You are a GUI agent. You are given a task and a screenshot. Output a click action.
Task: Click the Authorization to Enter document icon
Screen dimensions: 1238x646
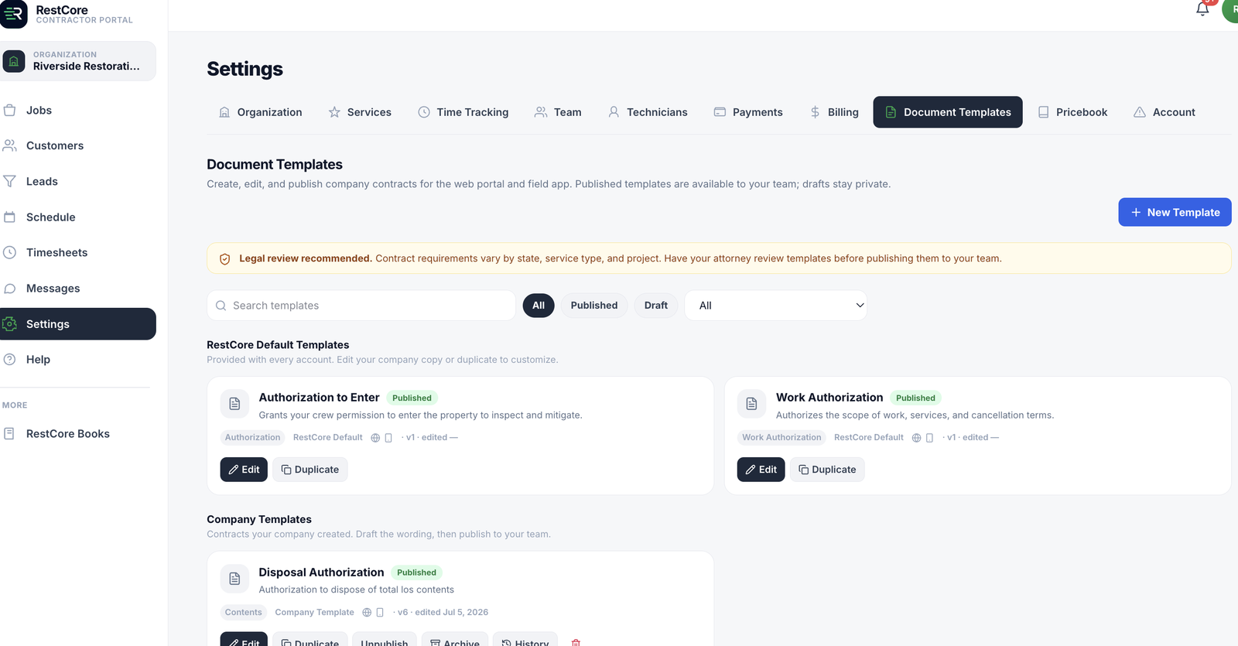tap(234, 404)
